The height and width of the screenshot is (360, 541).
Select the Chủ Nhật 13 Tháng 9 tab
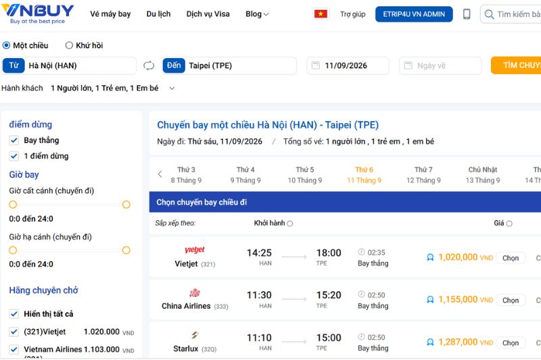(483, 175)
